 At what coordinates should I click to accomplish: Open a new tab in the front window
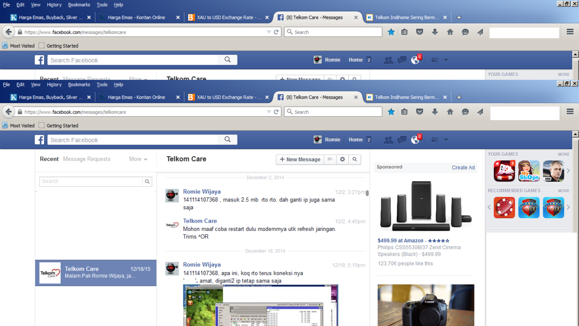[x=459, y=97]
